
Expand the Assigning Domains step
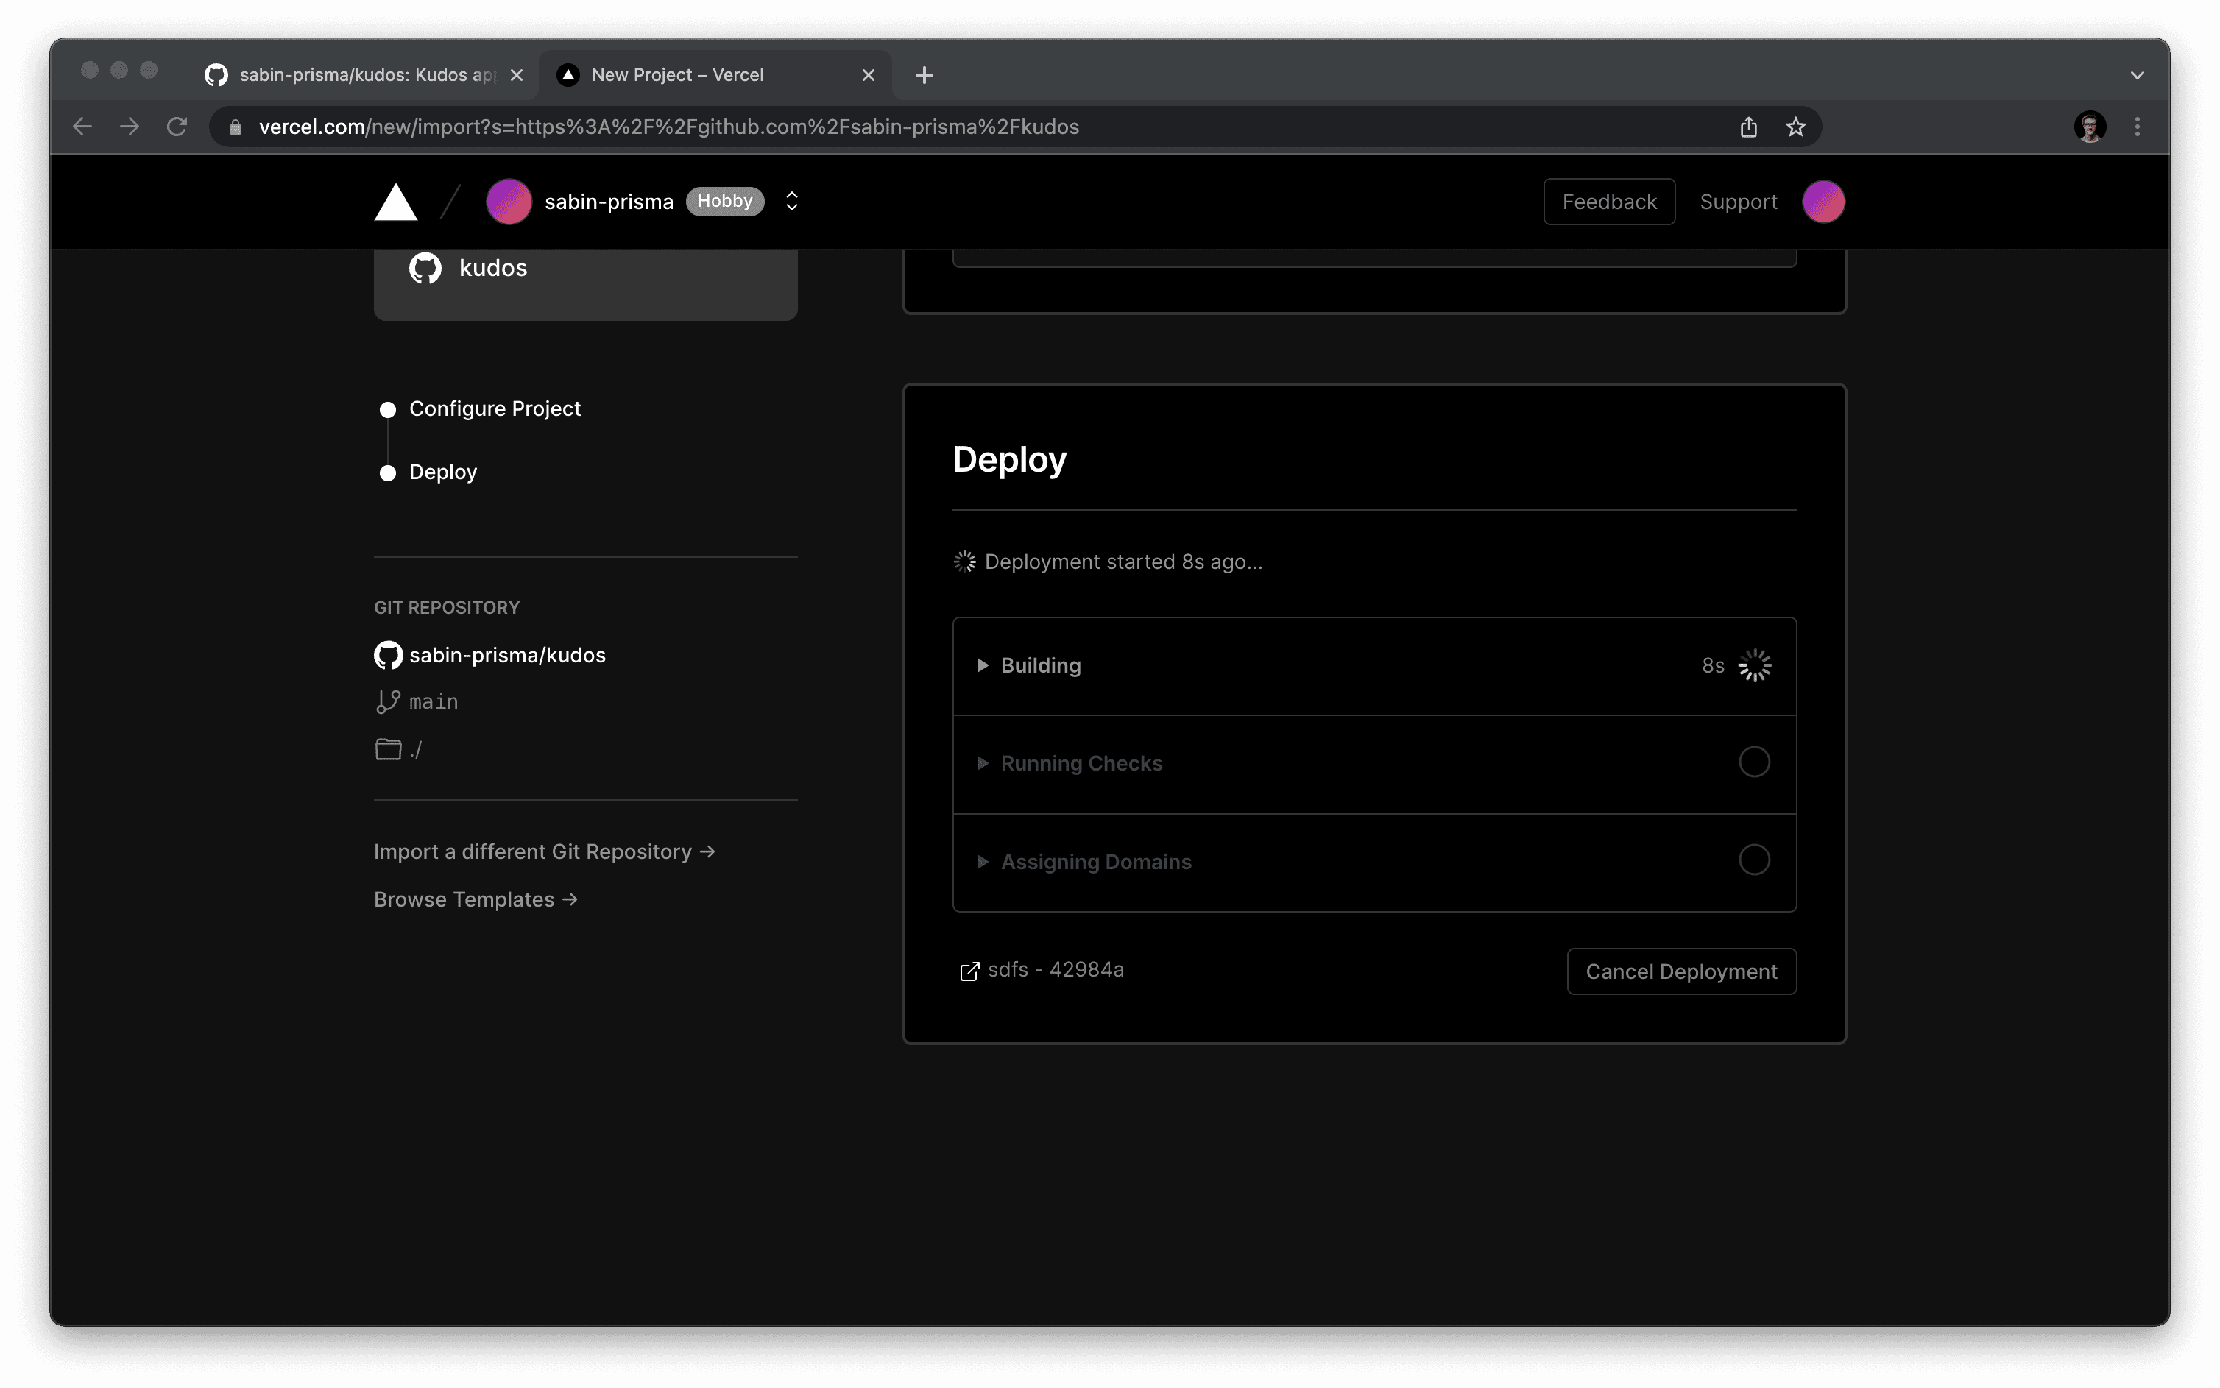coord(983,862)
